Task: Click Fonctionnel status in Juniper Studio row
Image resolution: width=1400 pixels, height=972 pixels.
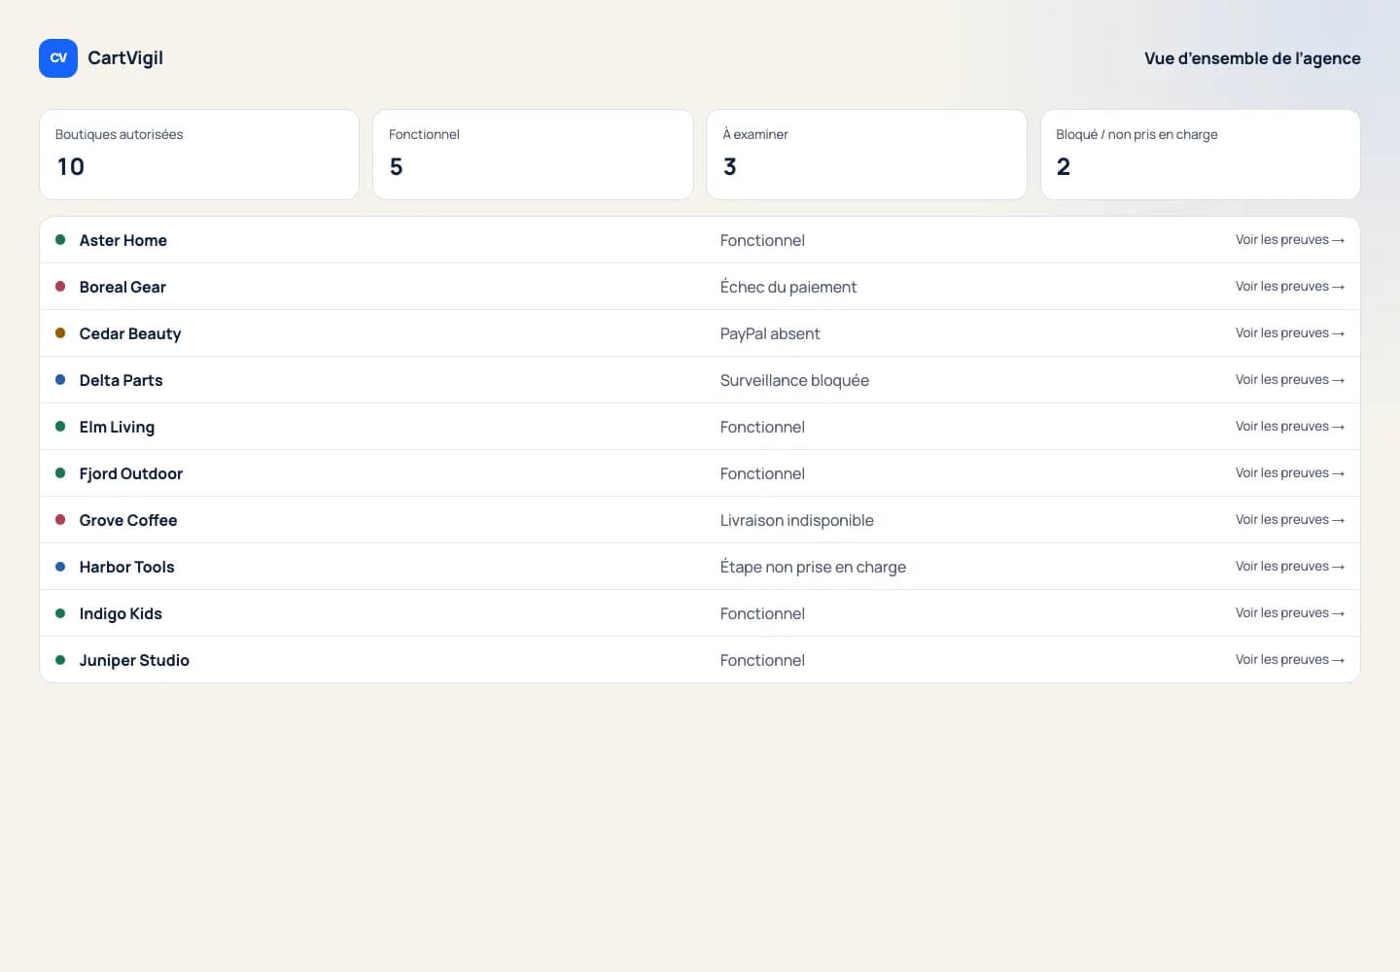Action: (x=762, y=660)
